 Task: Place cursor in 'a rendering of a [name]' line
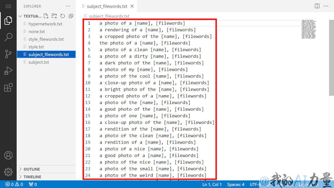pyautogui.click(x=148, y=30)
